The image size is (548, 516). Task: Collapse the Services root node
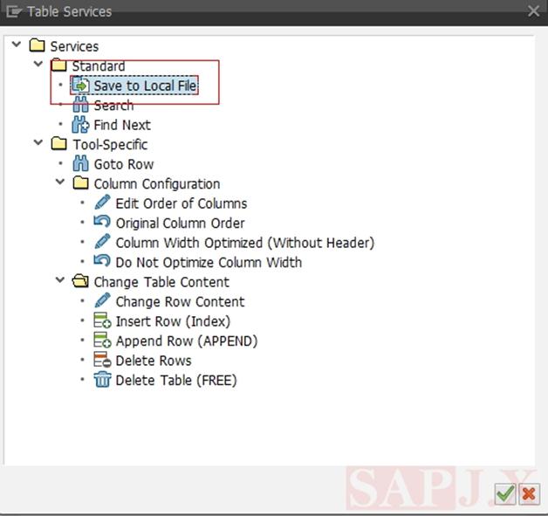pyautogui.click(x=17, y=45)
